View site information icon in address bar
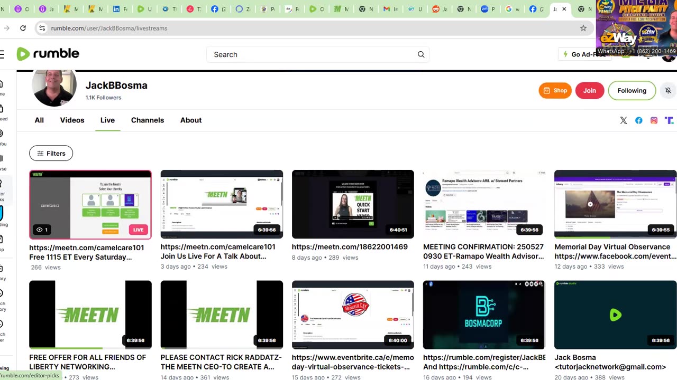This screenshot has height=380, width=677. click(42, 28)
